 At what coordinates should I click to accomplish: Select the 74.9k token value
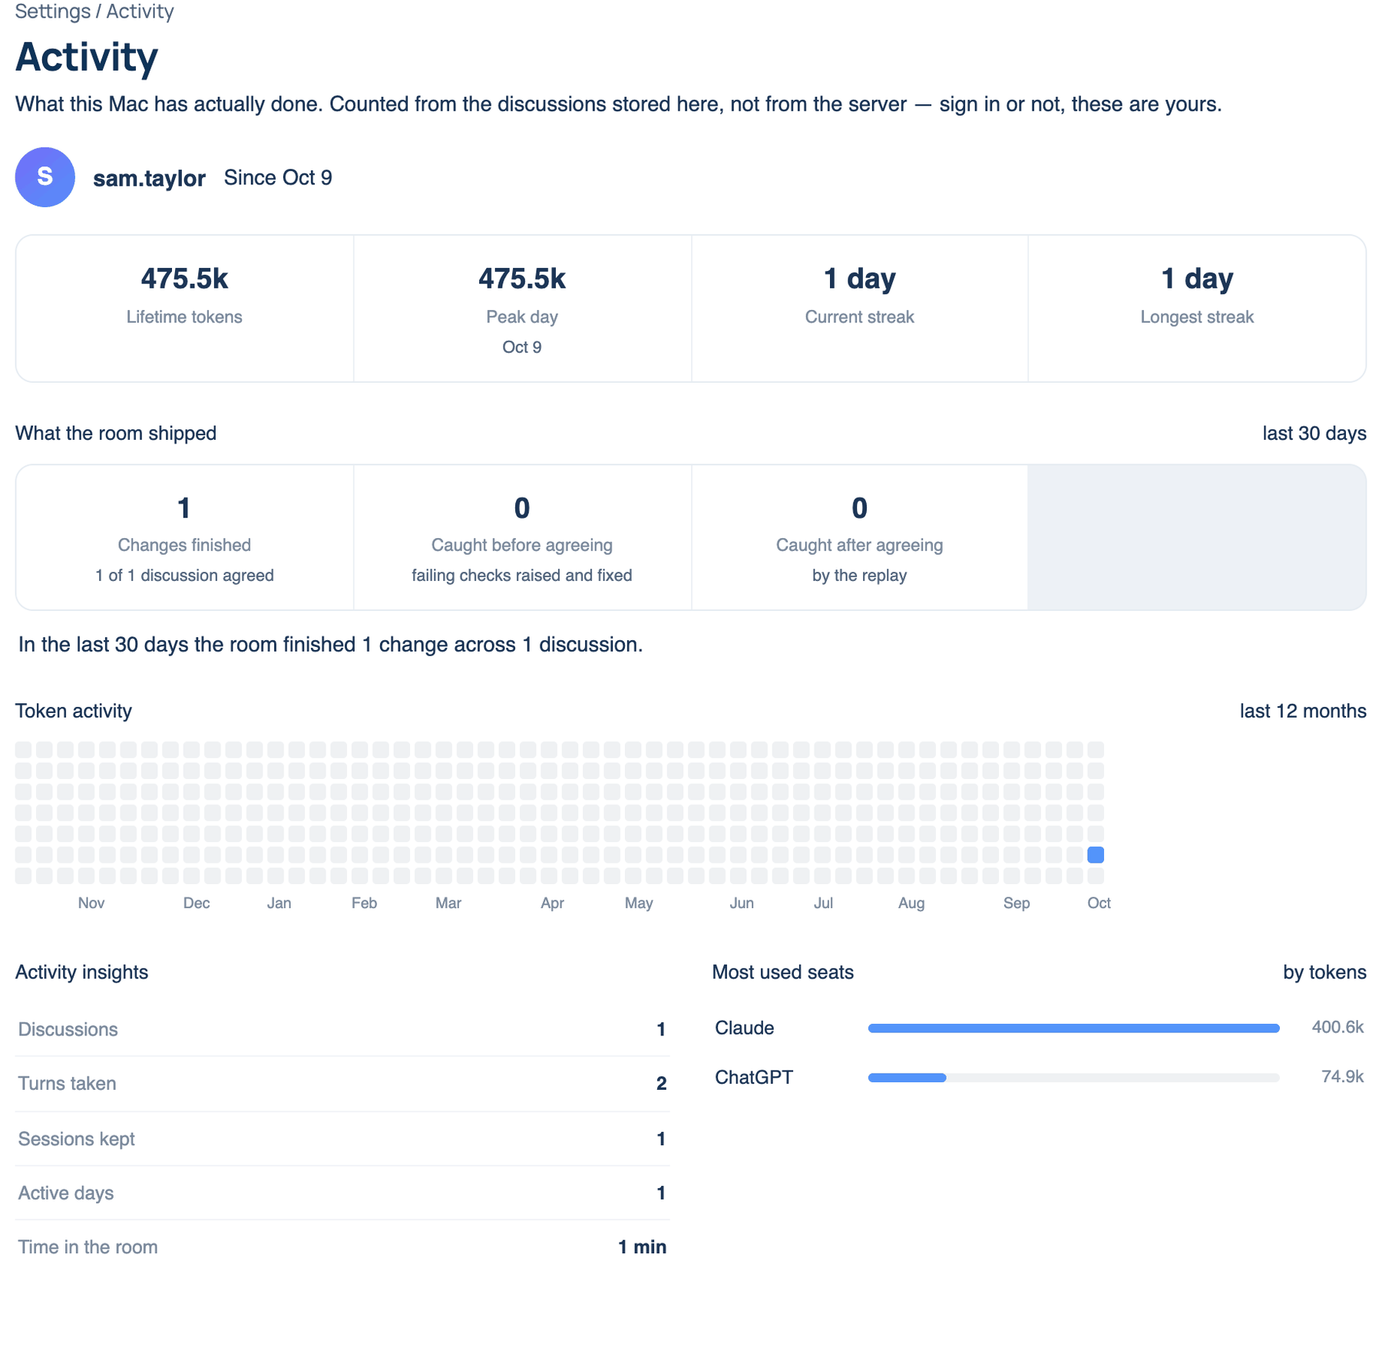(x=1342, y=1077)
